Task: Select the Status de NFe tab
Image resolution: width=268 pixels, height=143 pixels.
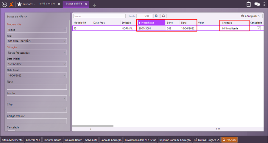Action: 74,4
